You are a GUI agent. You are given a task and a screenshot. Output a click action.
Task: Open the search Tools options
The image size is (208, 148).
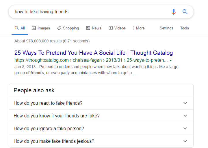click(184, 28)
